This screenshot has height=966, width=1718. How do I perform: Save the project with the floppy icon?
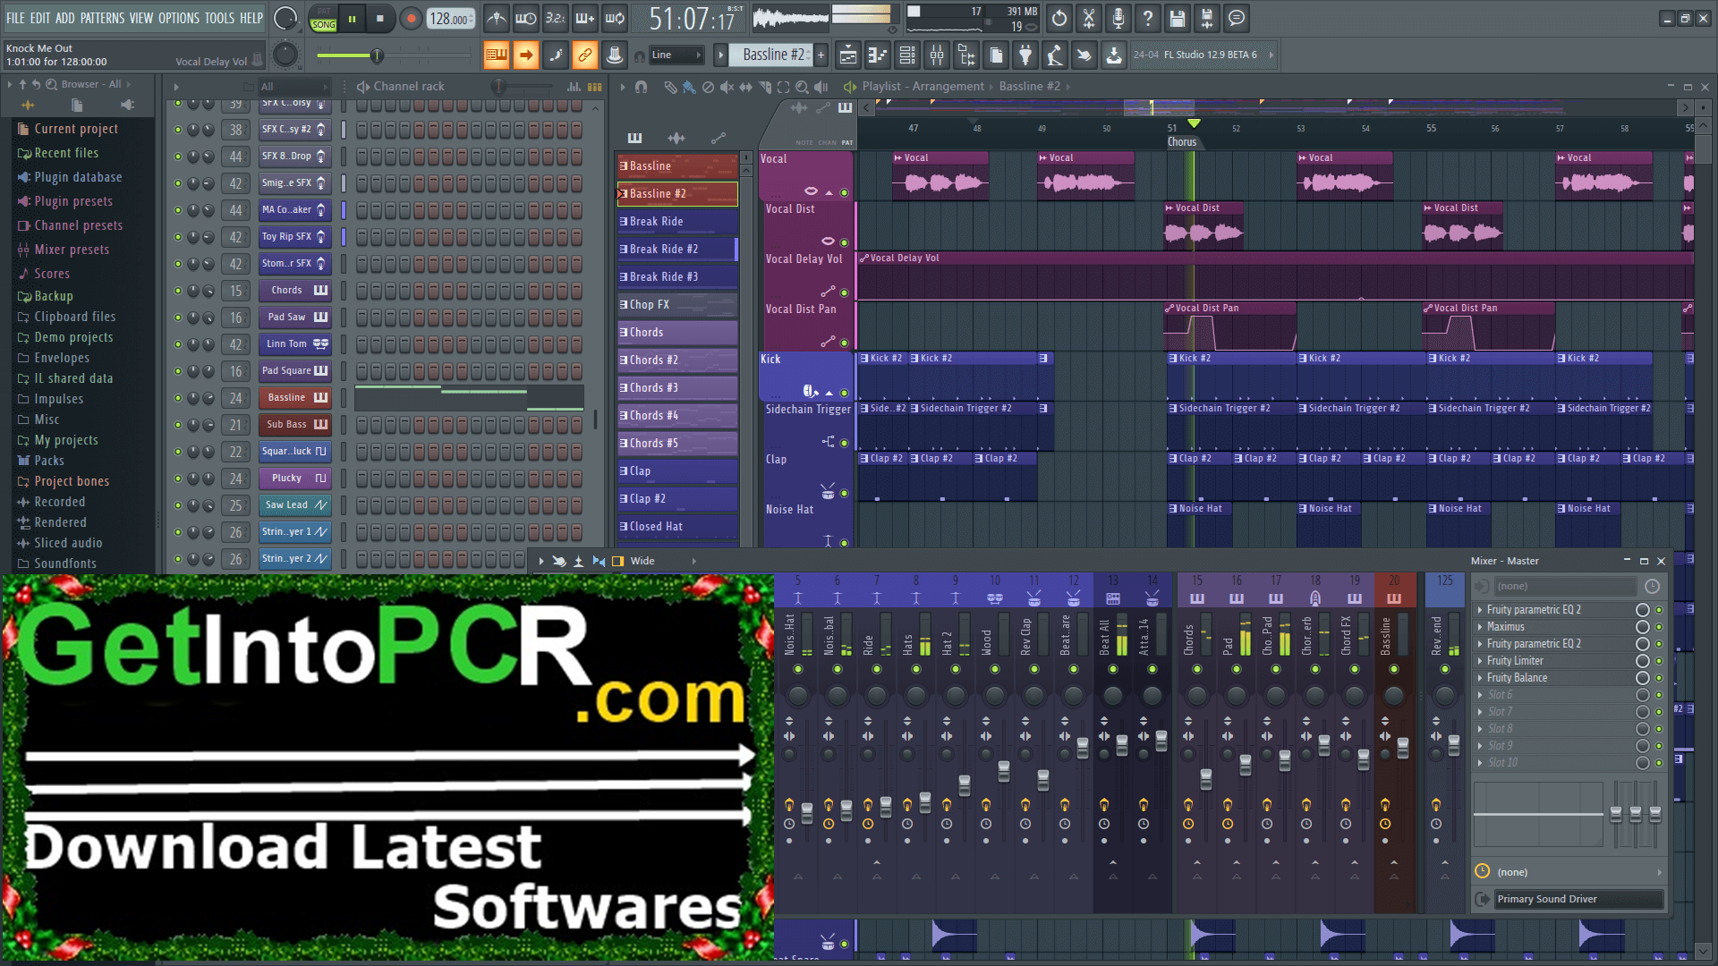click(x=1178, y=18)
